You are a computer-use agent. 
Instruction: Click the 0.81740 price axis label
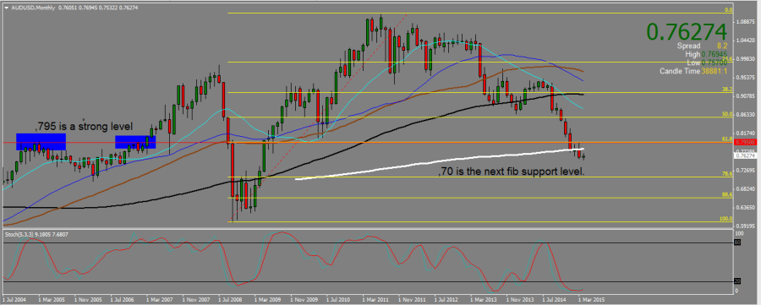(x=746, y=133)
